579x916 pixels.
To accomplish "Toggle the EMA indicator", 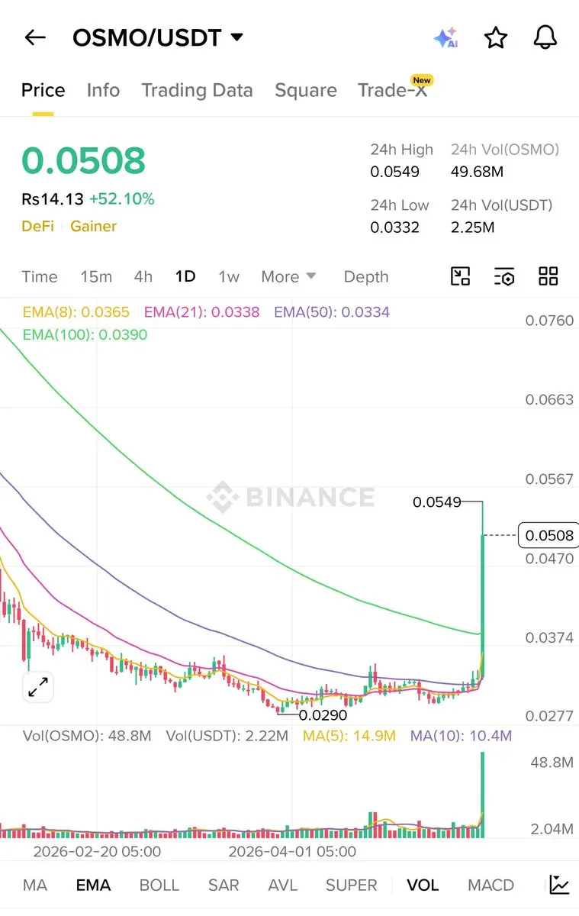I will pos(93,885).
